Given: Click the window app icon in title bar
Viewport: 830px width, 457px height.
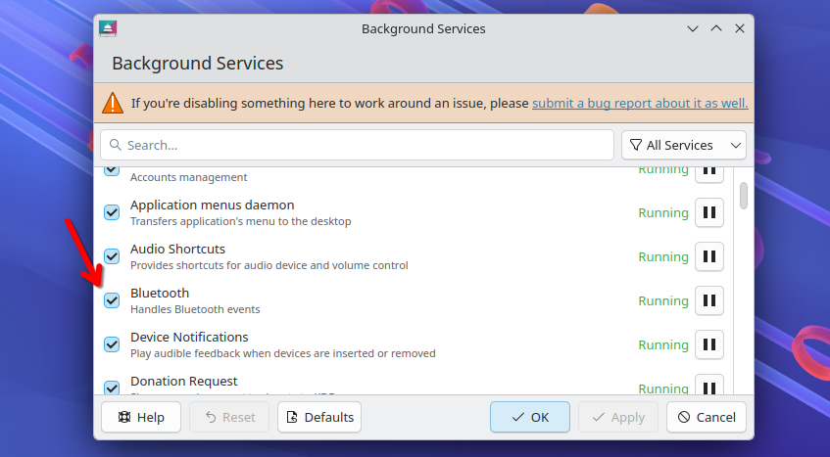Looking at the screenshot, I should click(108, 28).
